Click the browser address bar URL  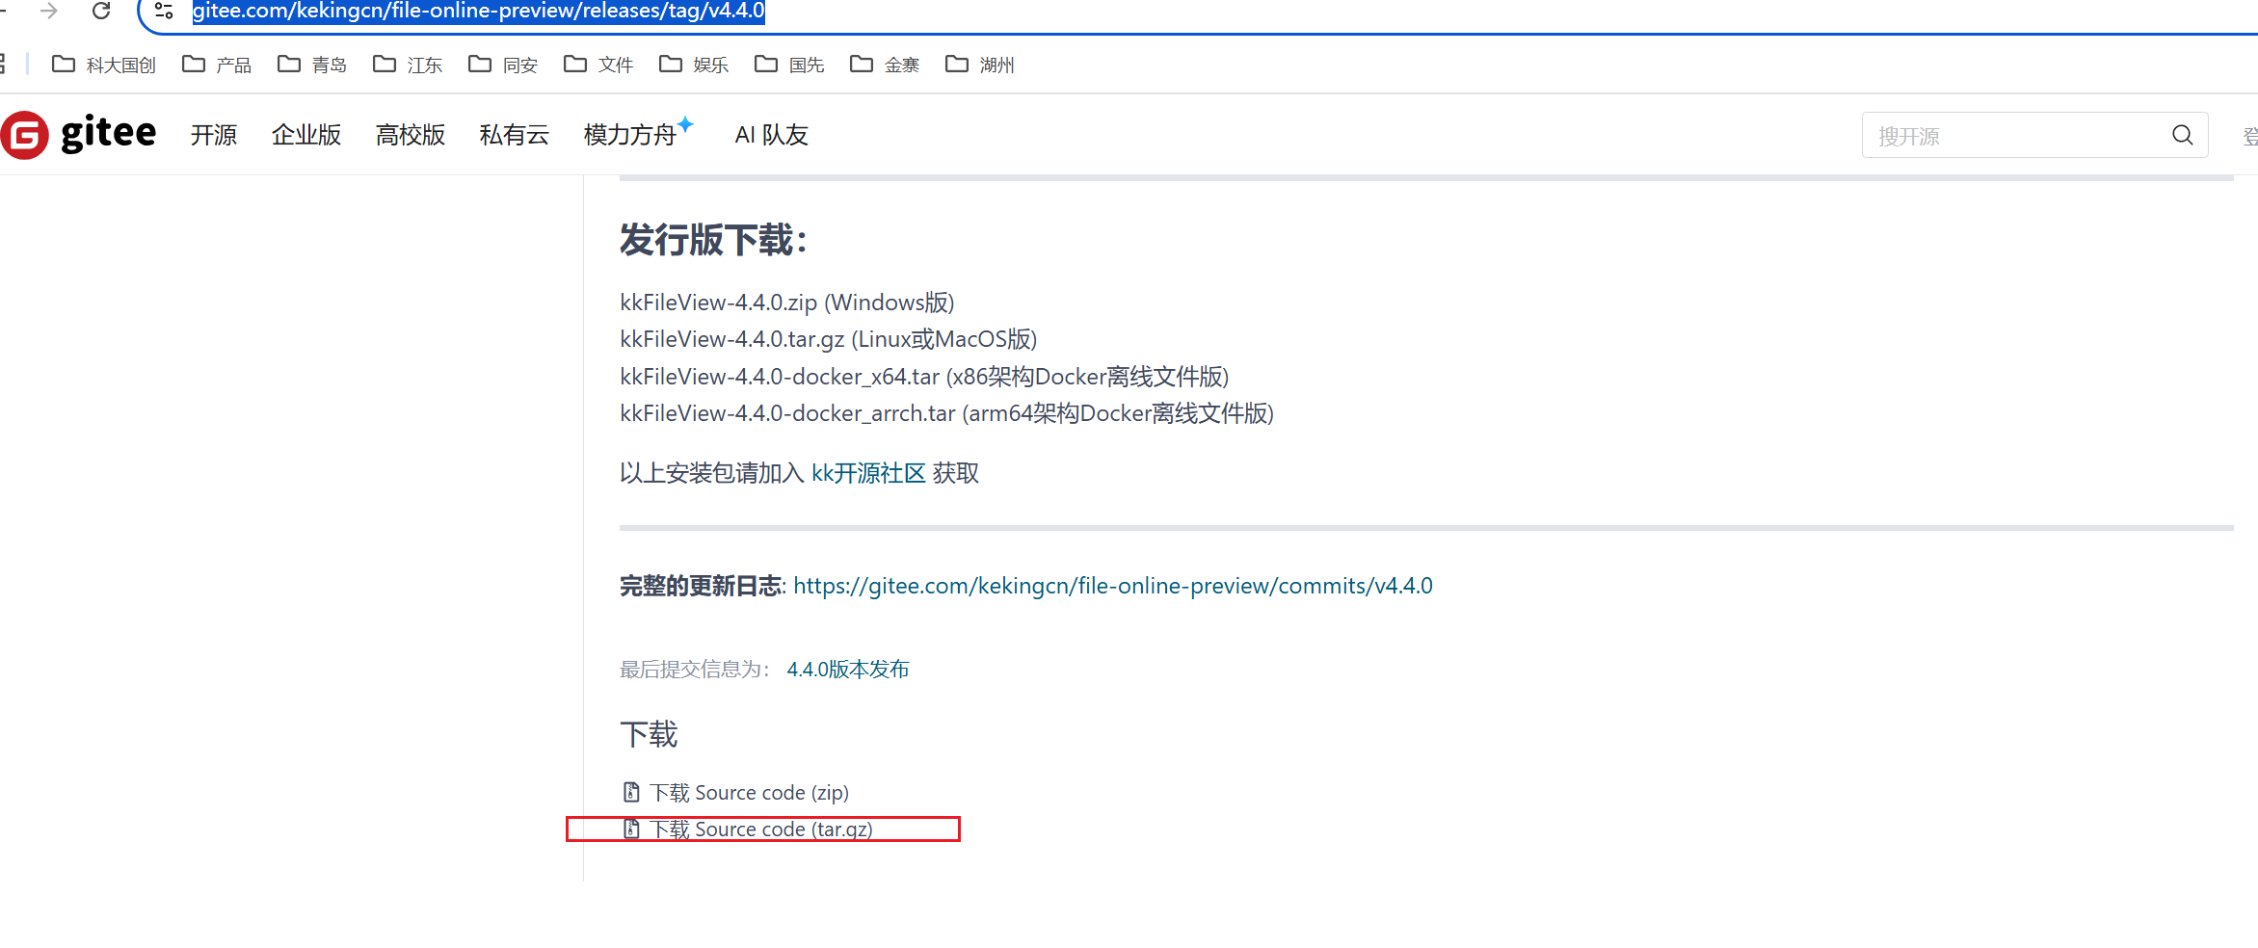[479, 11]
